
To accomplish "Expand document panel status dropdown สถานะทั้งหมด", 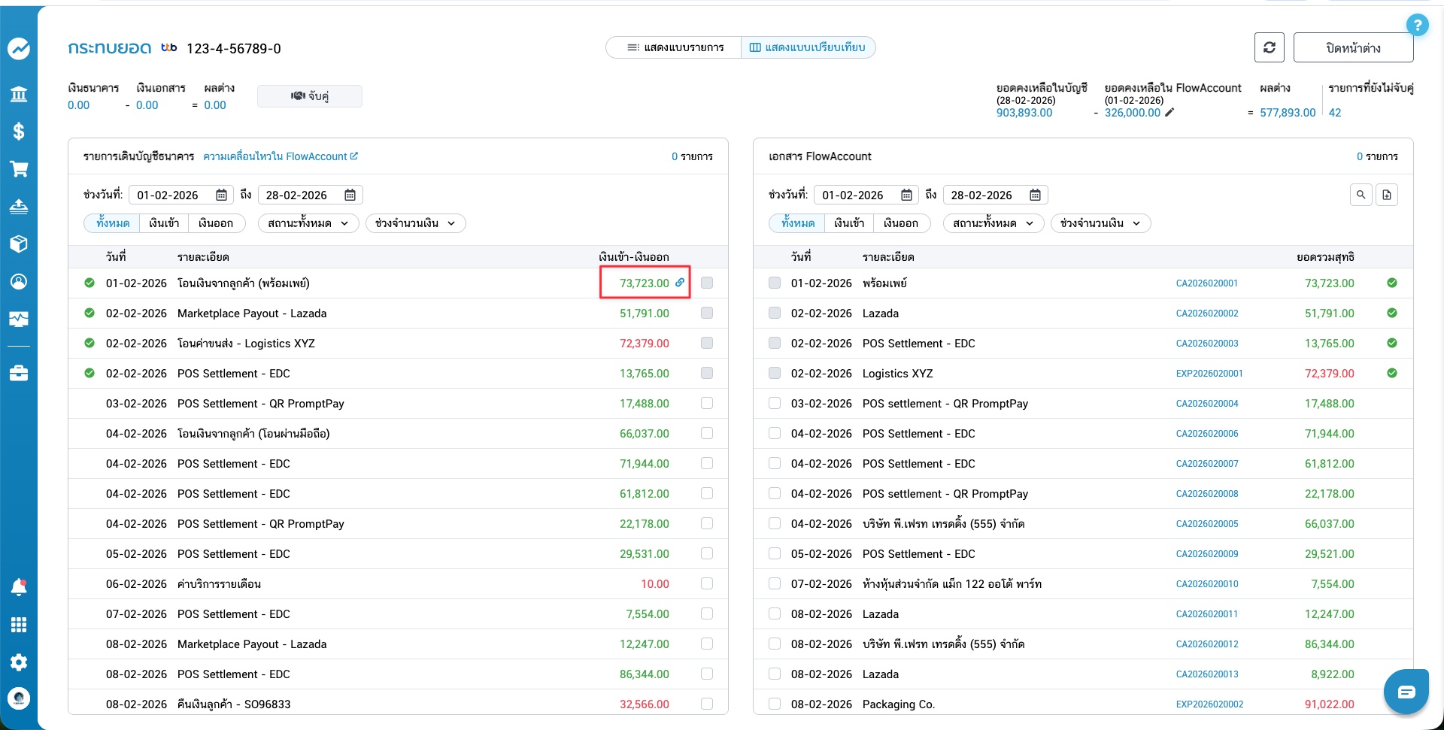I will [x=993, y=223].
